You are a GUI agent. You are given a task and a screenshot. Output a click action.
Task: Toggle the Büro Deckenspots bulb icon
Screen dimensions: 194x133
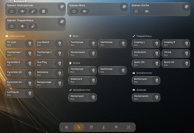93,54
